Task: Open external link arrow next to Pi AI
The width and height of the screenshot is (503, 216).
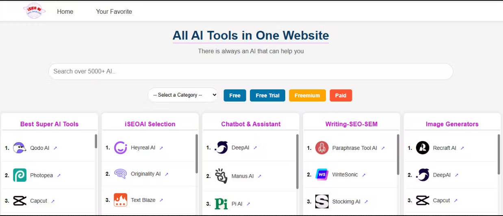Action: tap(248, 204)
